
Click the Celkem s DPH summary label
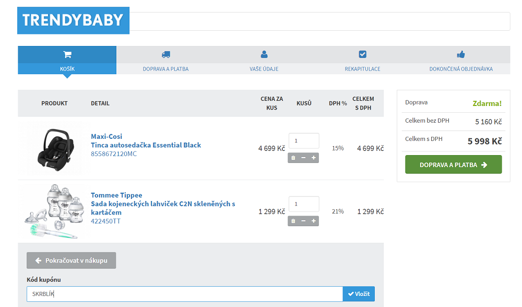pos(424,139)
